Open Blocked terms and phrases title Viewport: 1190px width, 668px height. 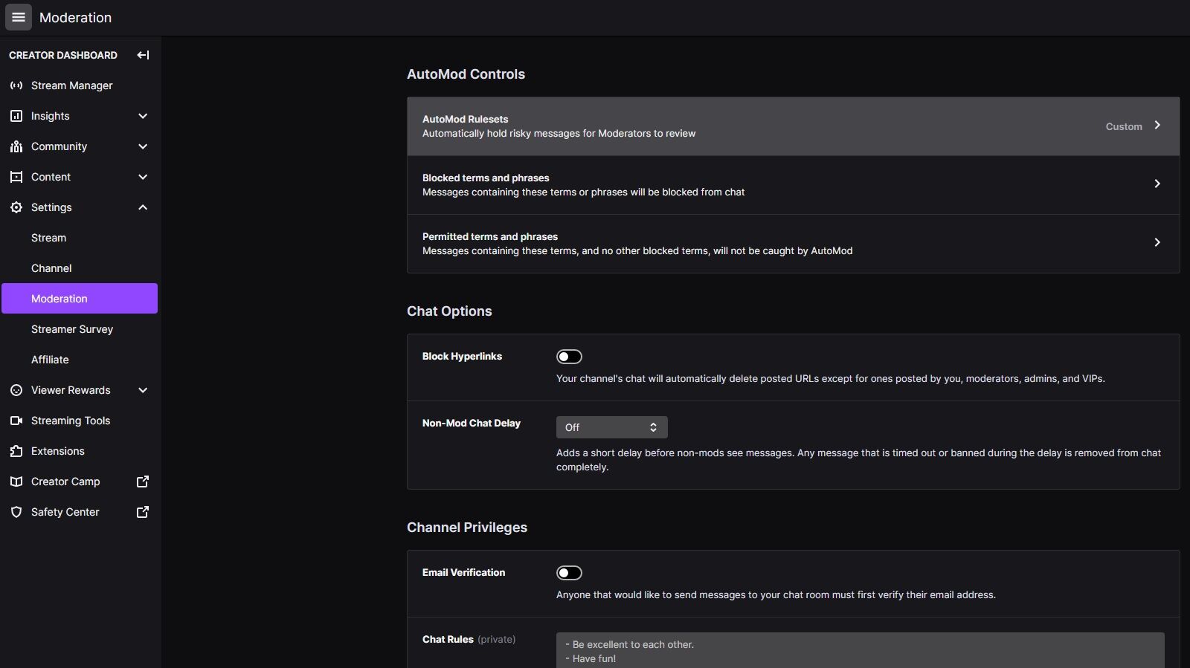pos(486,178)
